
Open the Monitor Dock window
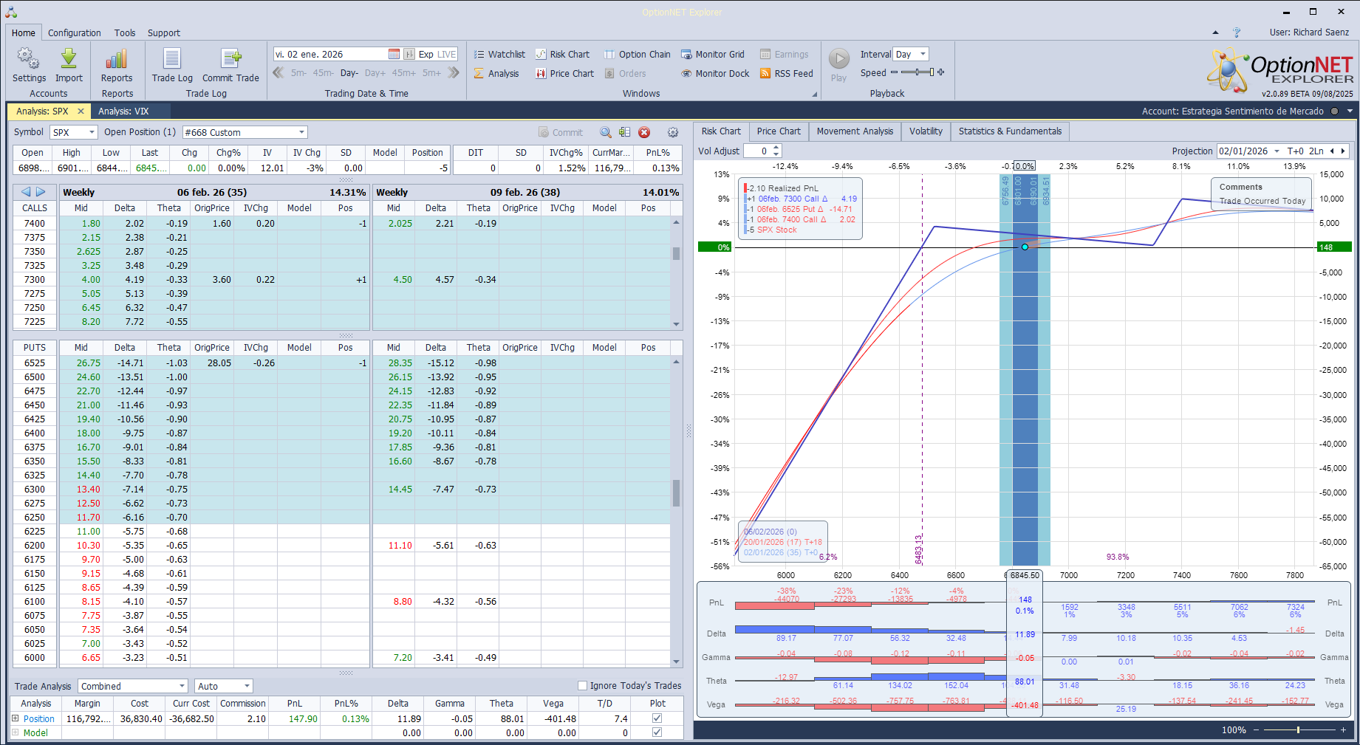click(715, 73)
